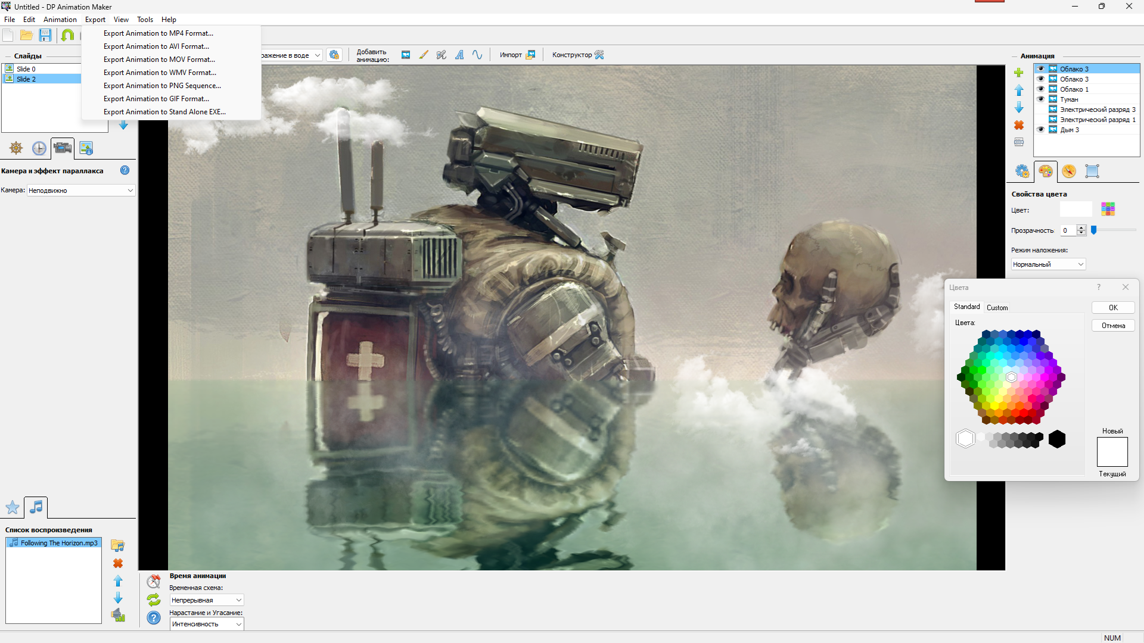Pick the large black hexagon color
The image size is (1144, 643).
tap(1057, 439)
